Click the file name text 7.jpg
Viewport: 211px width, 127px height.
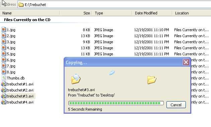point(11,66)
